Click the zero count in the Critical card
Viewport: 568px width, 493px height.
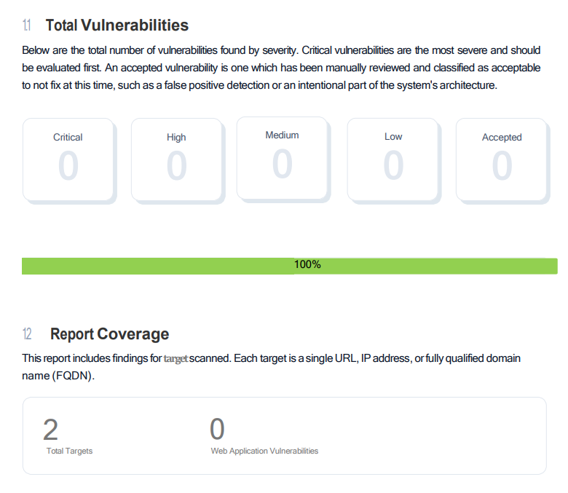point(68,166)
